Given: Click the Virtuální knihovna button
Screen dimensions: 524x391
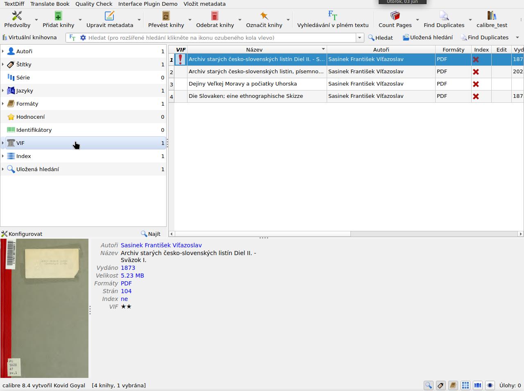Looking at the screenshot, I should pyautogui.click(x=29, y=37).
